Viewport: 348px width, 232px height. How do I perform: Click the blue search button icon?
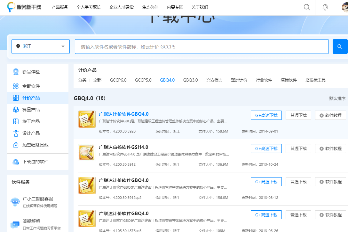tap(340, 47)
